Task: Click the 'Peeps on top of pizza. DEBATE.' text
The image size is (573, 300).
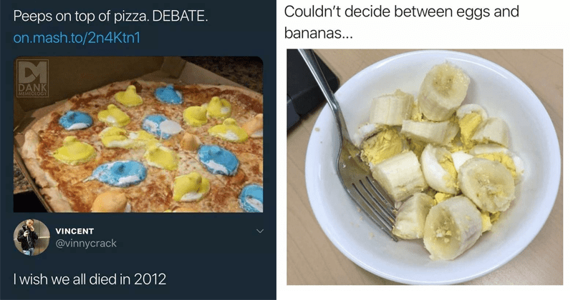Action: click(111, 16)
